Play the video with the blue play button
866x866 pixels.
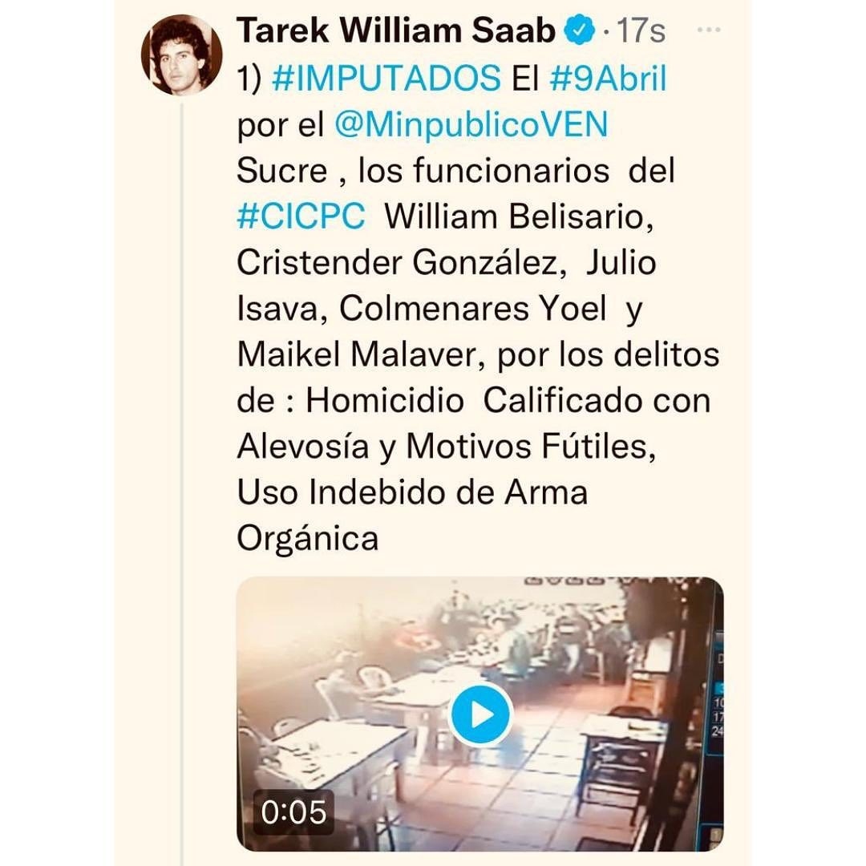[x=480, y=714]
